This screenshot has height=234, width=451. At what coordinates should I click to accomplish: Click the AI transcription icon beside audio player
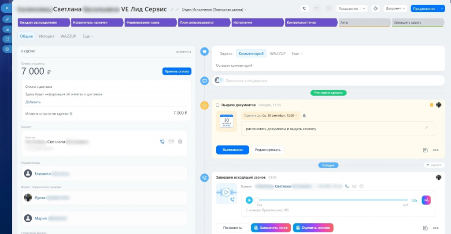click(x=426, y=200)
